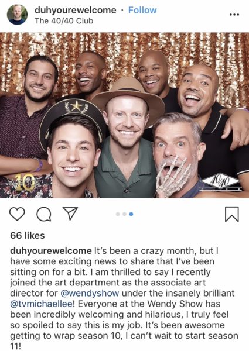This screenshot has width=249, height=351.
Task: Save post with bookmark icon
Action: click(232, 214)
